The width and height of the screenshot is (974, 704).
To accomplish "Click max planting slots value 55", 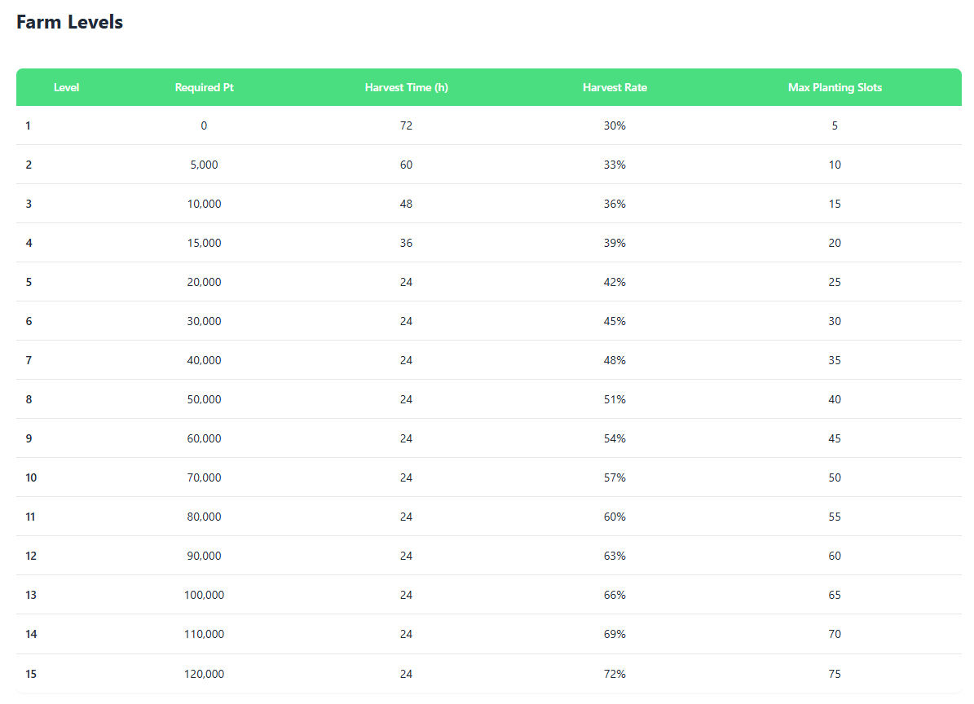I will (835, 517).
